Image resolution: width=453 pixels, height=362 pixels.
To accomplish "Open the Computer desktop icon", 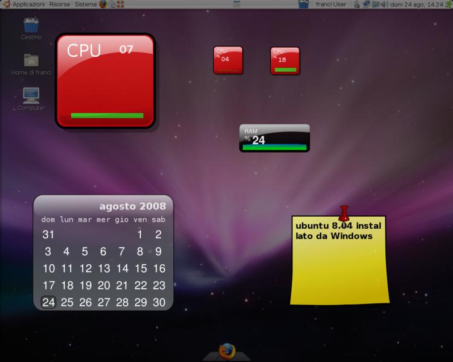I will tap(31, 96).
